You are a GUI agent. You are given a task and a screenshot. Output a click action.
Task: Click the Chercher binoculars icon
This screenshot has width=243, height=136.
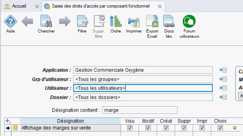coord(46,22)
